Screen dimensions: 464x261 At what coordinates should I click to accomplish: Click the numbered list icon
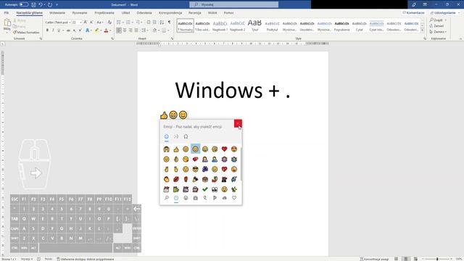click(x=128, y=22)
